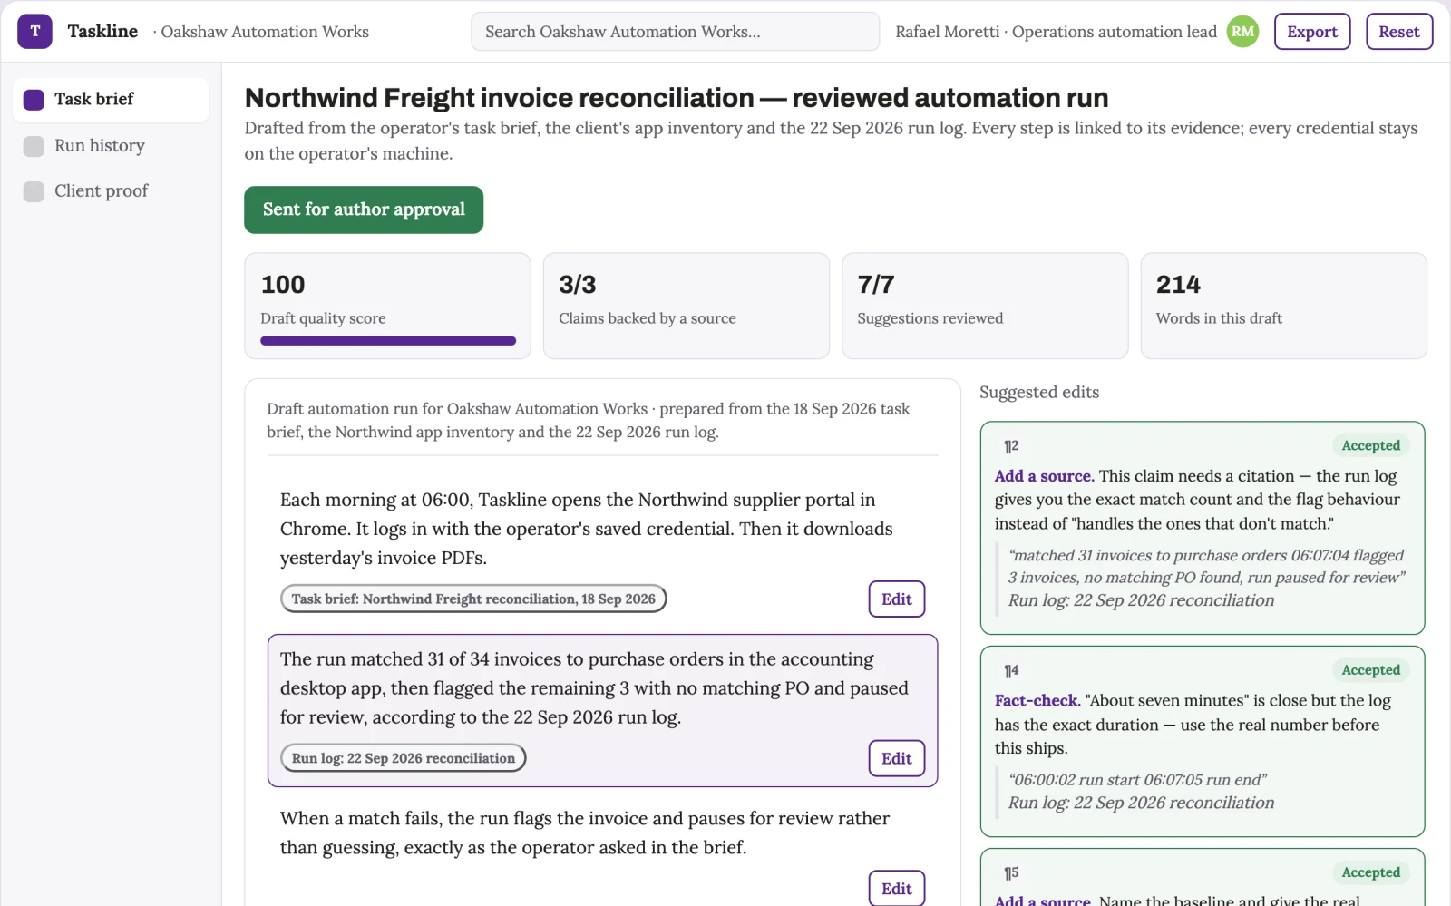The height and width of the screenshot is (906, 1451).
Task: Select the Client proof sidebar icon
Action: [34, 191]
